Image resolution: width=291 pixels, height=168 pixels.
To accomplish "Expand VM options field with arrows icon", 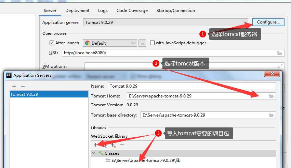I will click(x=280, y=66).
